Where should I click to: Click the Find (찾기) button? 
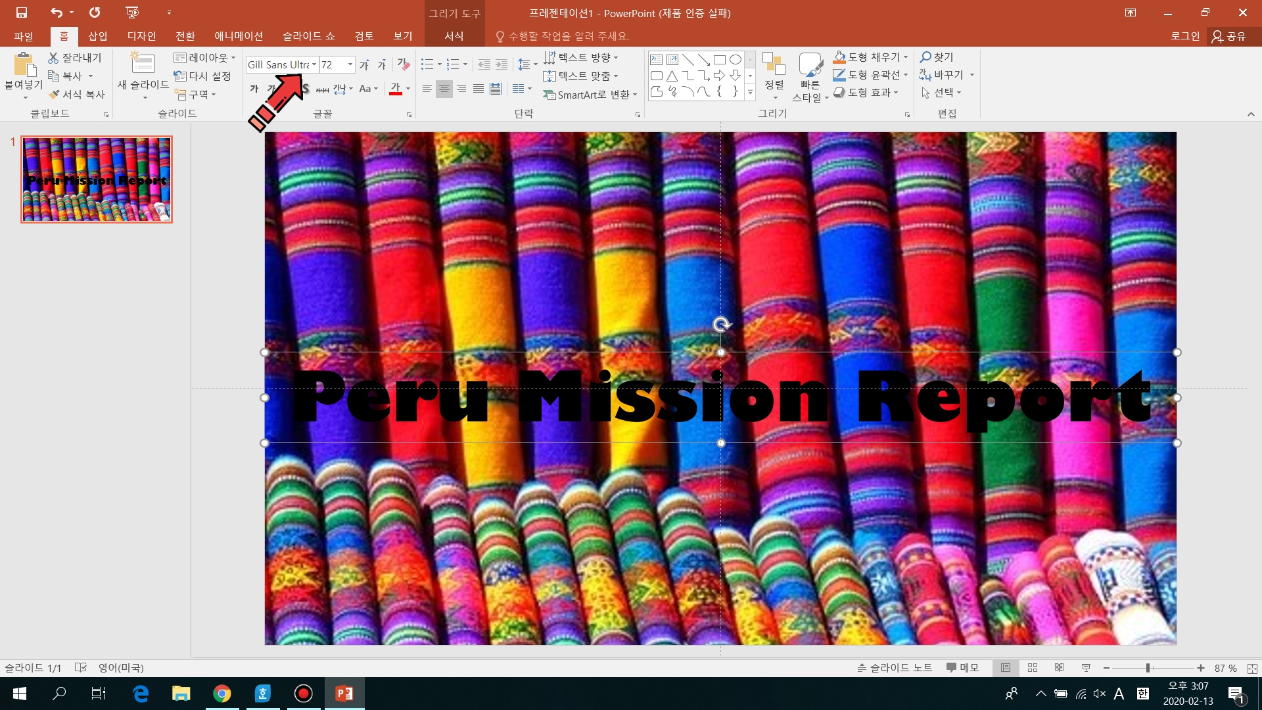[937, 57]
